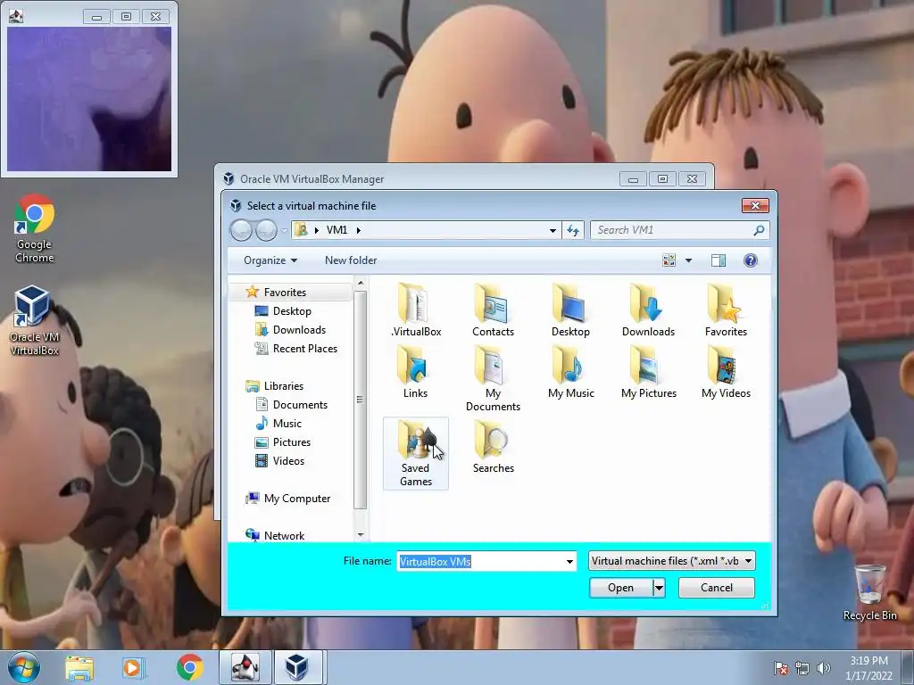The image size is (914, 685).
Task: Select the My Music folder
Action: click(570, 372)
